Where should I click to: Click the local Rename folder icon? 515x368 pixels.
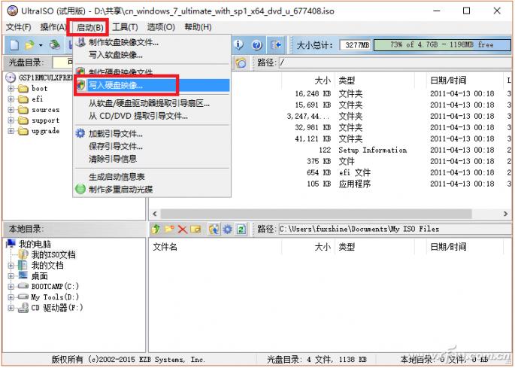[195, 229]
